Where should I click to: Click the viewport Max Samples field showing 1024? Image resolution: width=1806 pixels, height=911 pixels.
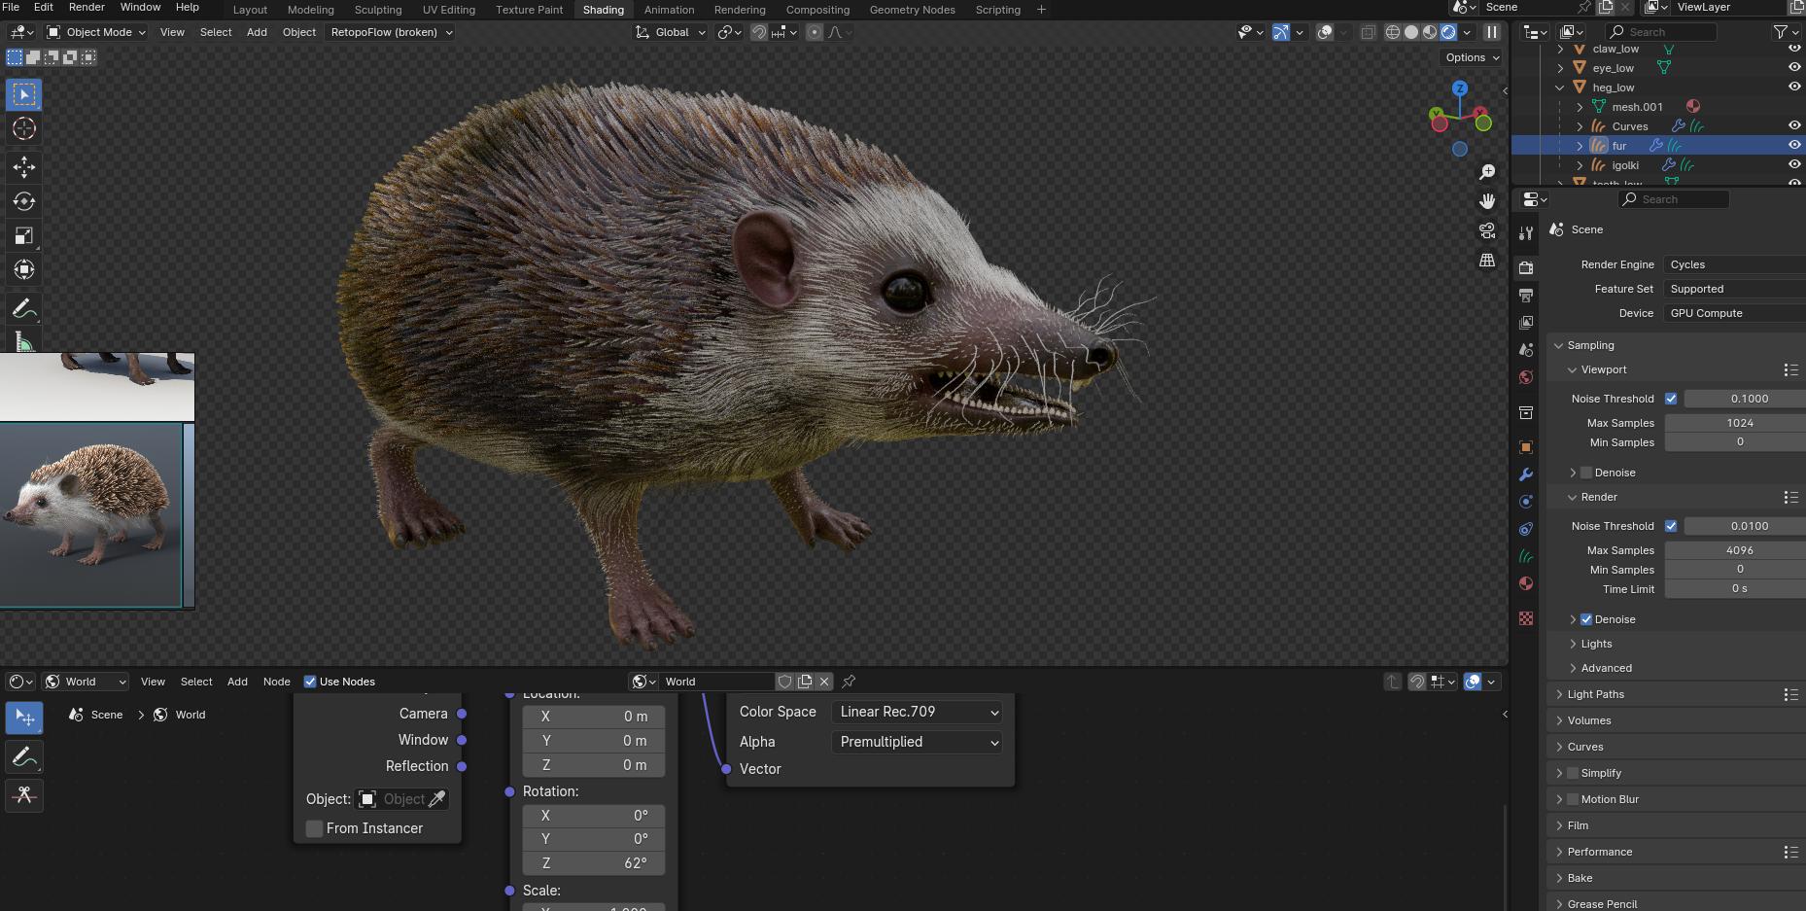pyautogui.click(x=1738, y=423)
